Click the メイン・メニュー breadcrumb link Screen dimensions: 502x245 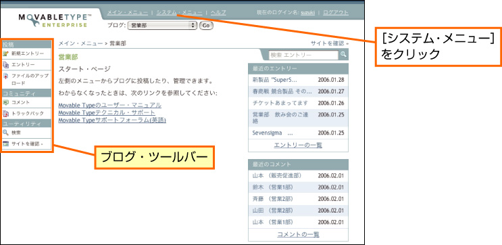[x=80, y=43]
